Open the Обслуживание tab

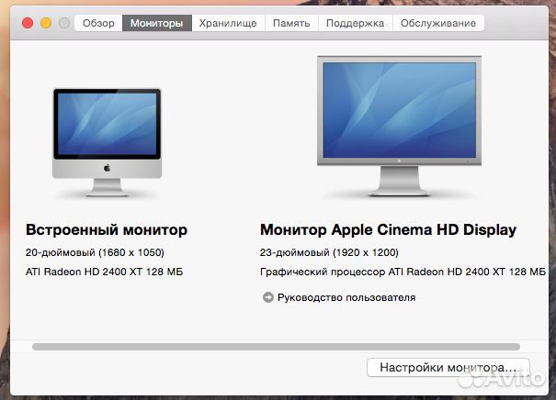point(438,23)
